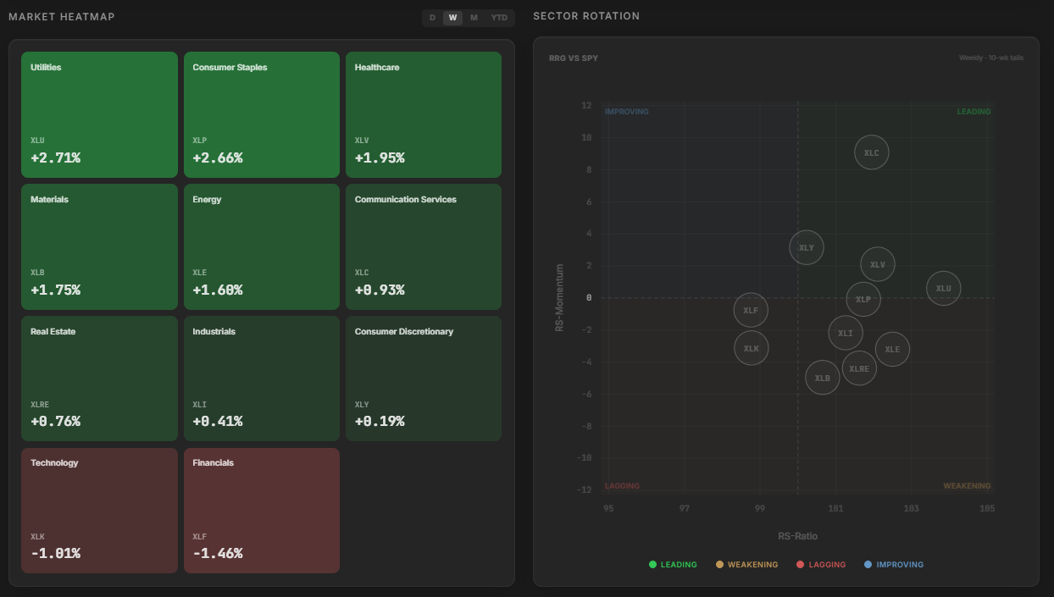Select the YTD timeframe tab
Image resolution: width=1054 pixels, height=597 pixels.
point(499,18)
